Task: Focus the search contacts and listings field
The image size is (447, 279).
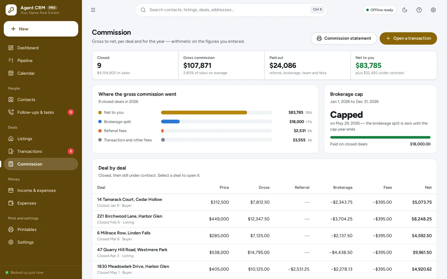Action: [x=231, y=10]
